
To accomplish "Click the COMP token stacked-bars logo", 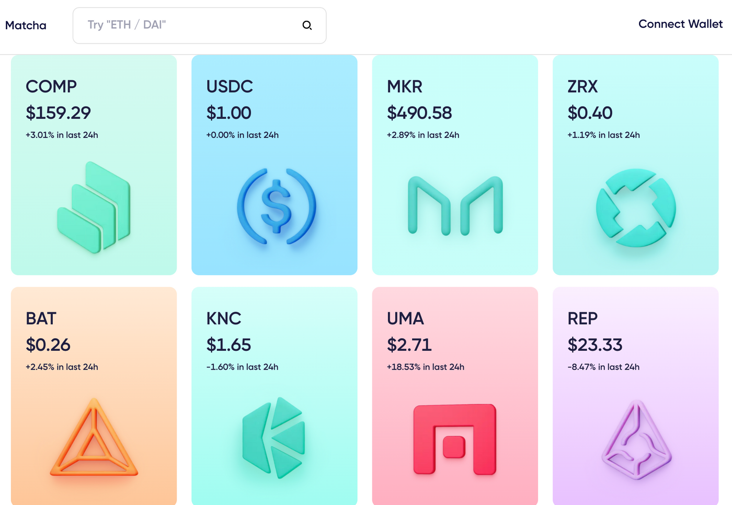I will (x=94, y=208).
